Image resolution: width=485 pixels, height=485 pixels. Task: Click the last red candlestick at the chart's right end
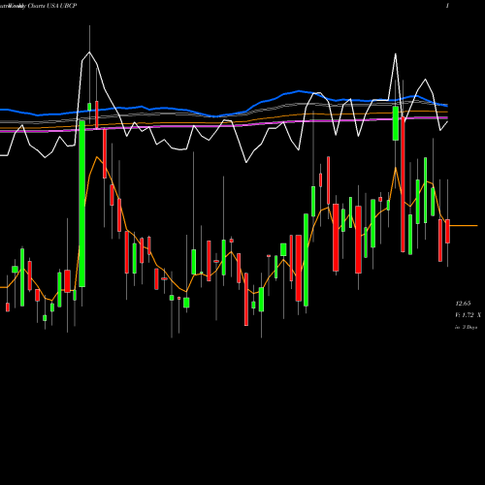(447, 231)
